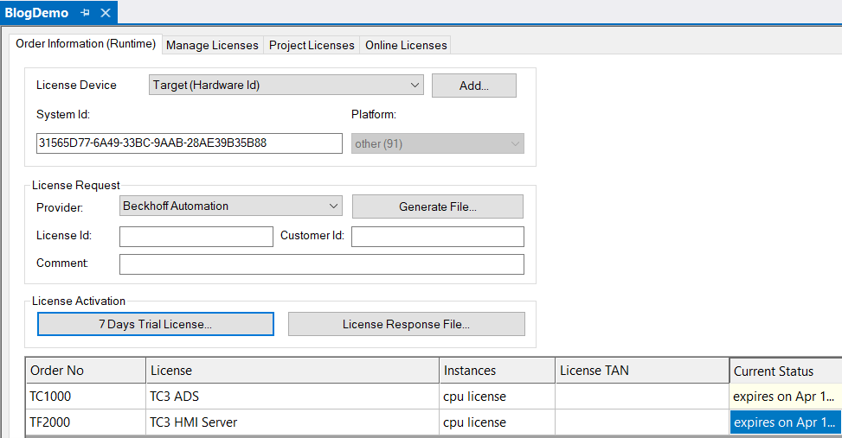This screenshot has height=438, width=842.
Task: Open License Device dropdown
Action: (x=286, y=85)
